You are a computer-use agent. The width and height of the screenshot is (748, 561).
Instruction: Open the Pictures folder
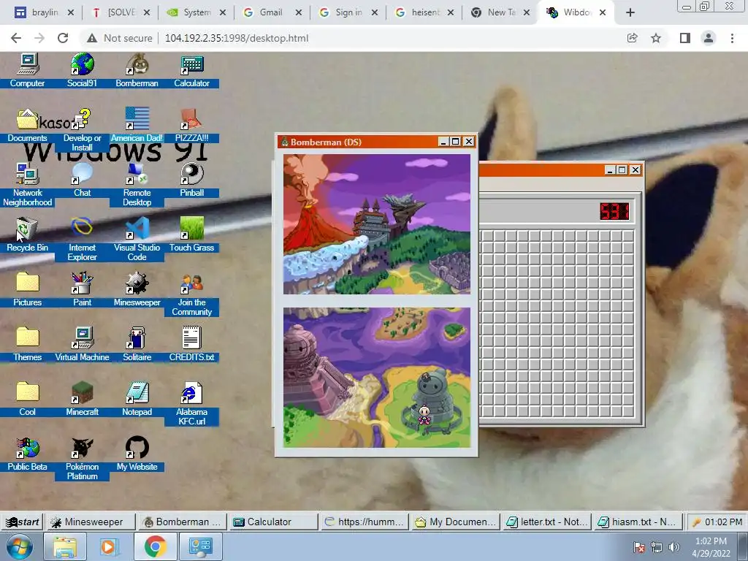coord(27,289)
